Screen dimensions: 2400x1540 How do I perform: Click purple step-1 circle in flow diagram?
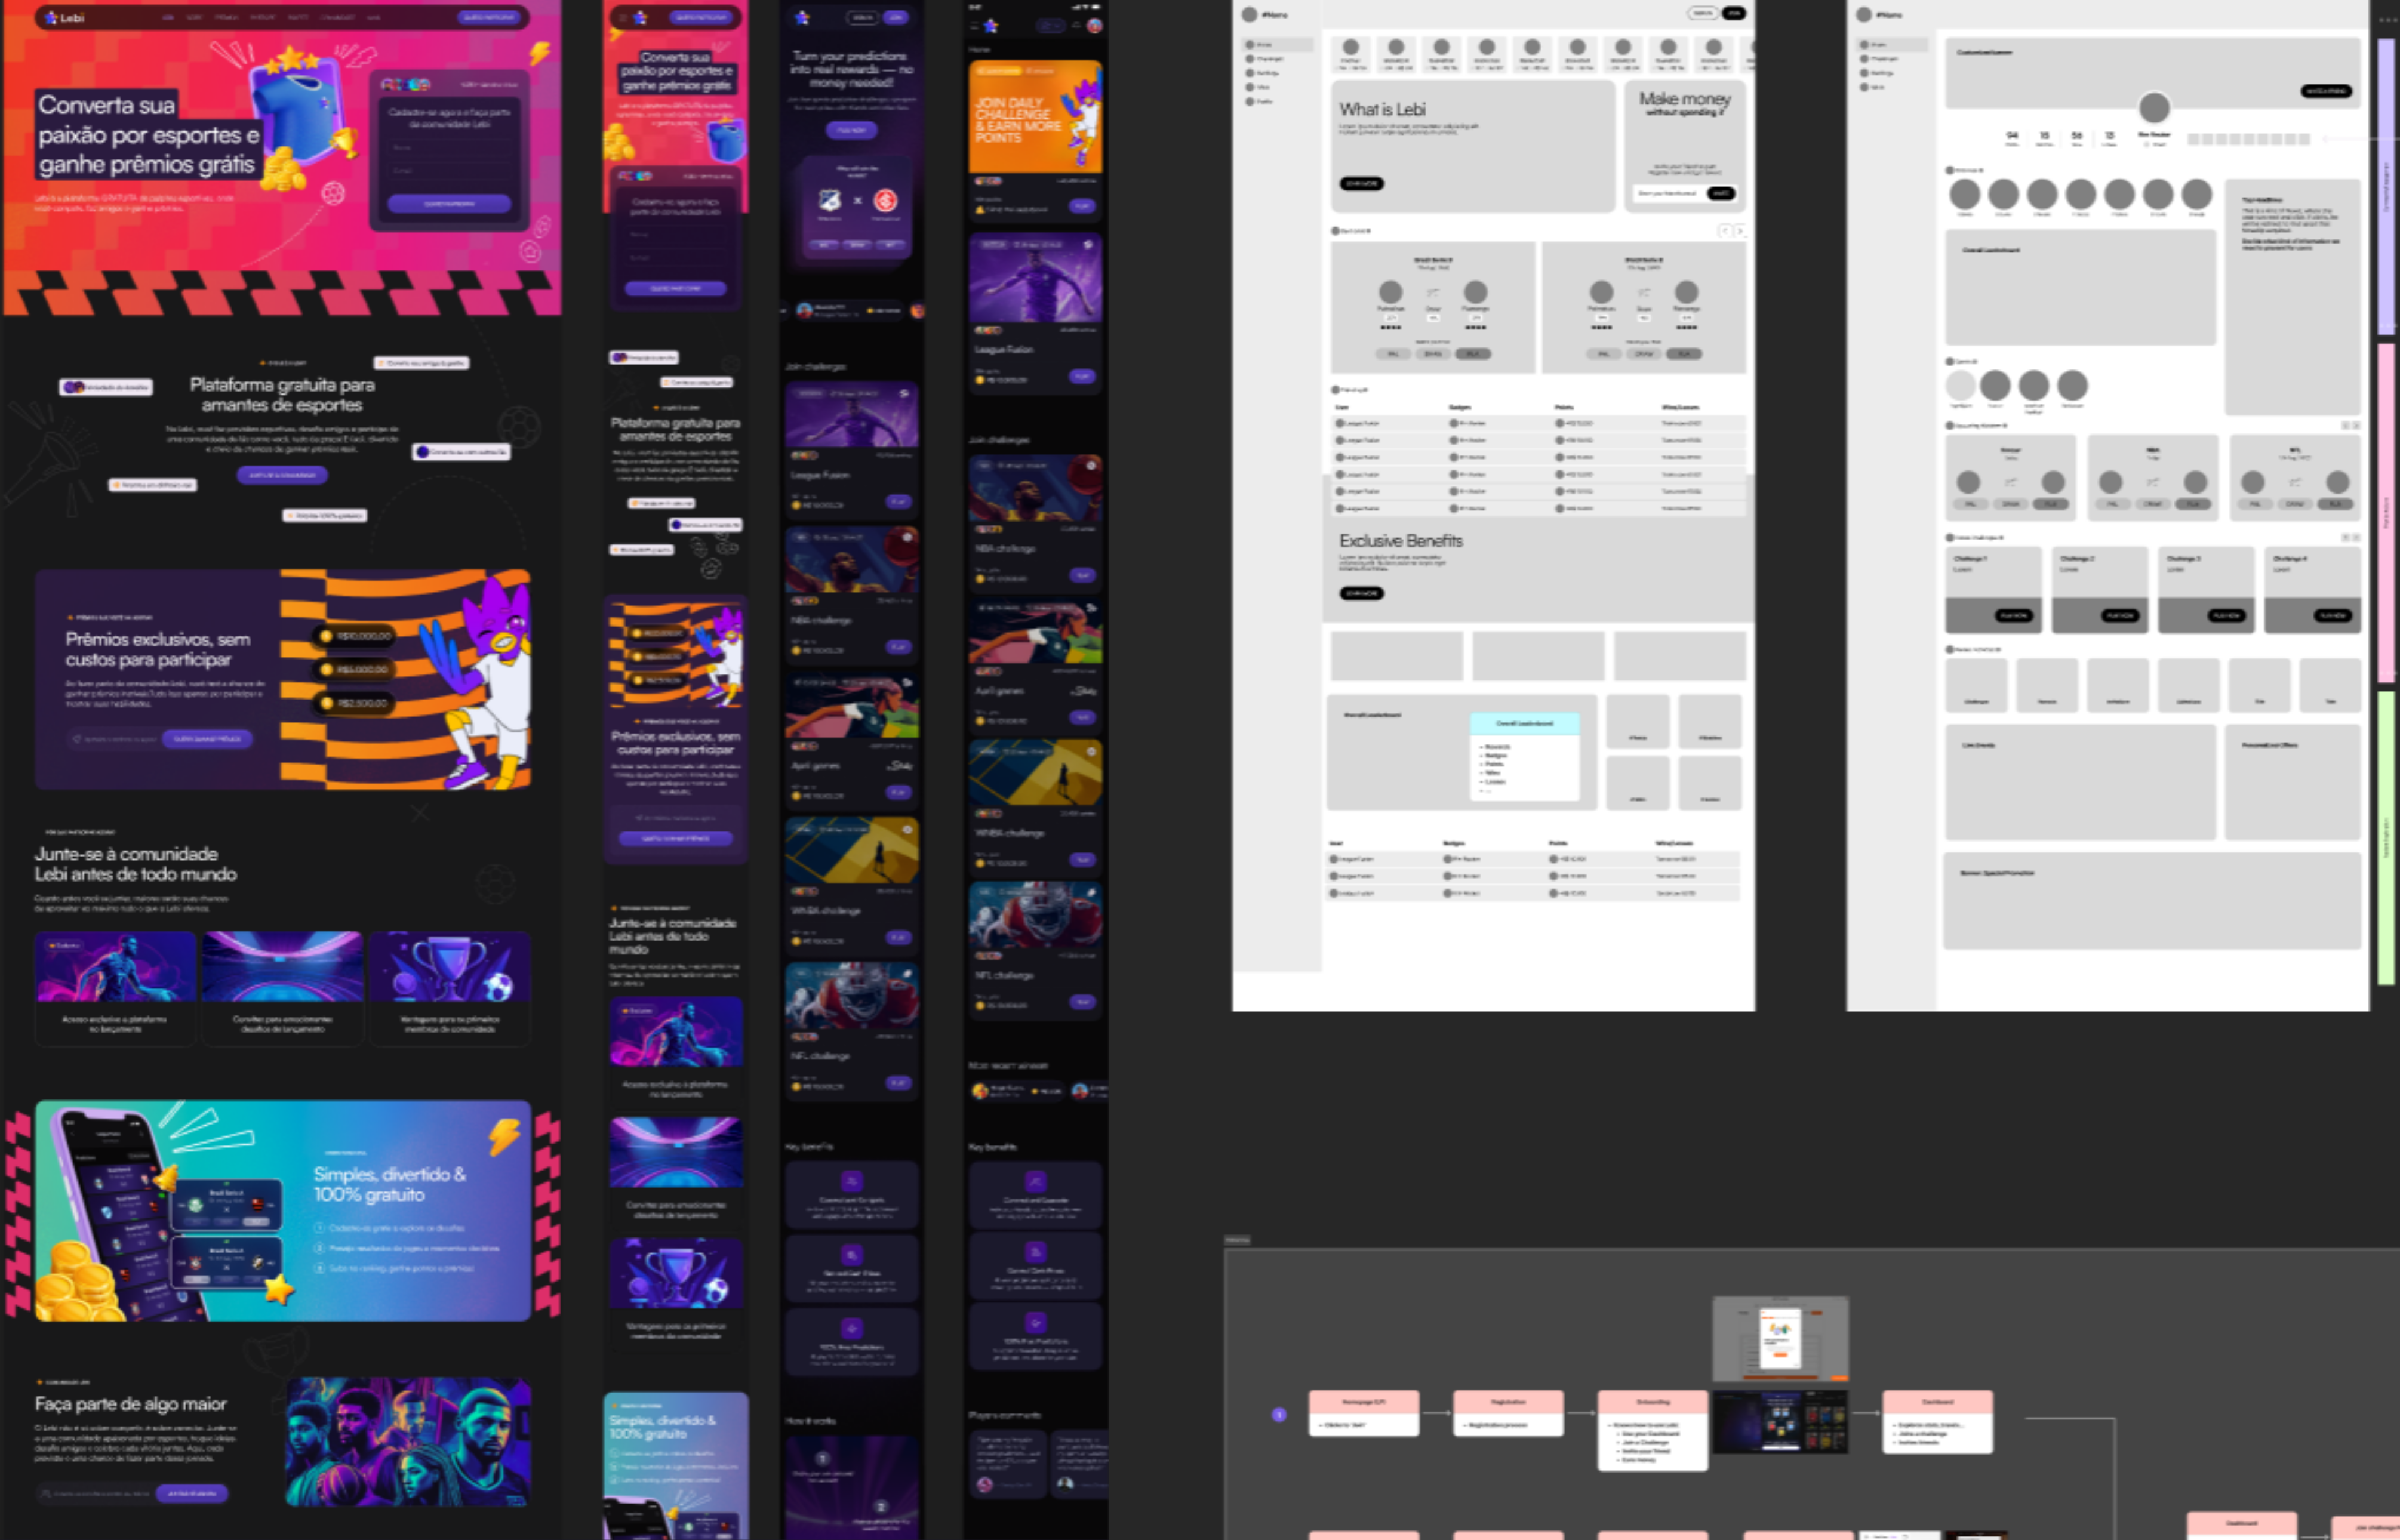coord(1278,1414)
